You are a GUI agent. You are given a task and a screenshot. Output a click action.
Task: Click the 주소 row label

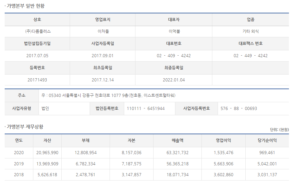point(22,95)
